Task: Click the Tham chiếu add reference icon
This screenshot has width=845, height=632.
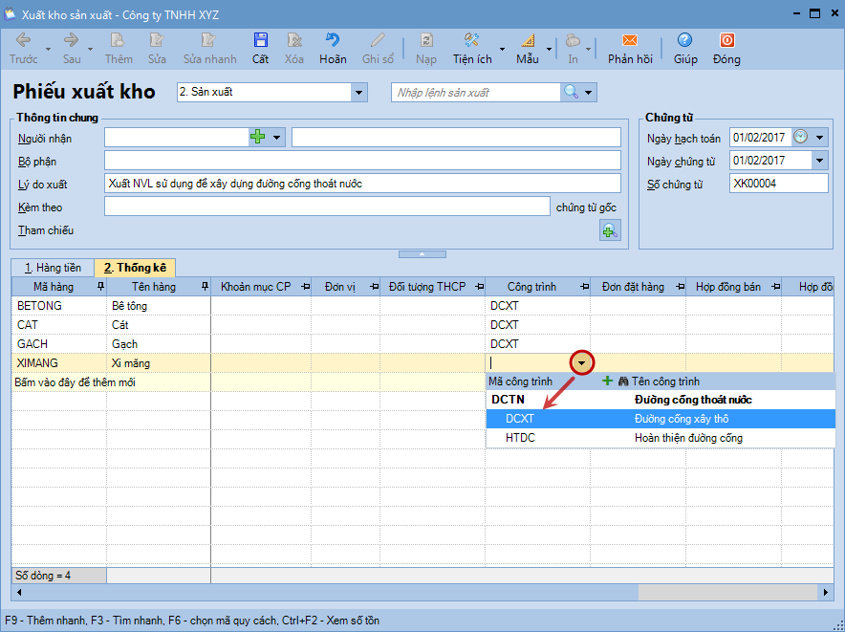Action: (609, 229)
